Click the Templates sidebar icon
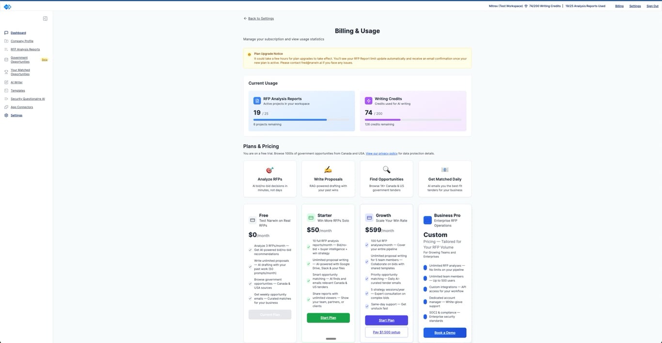 (x=6, y=90)
